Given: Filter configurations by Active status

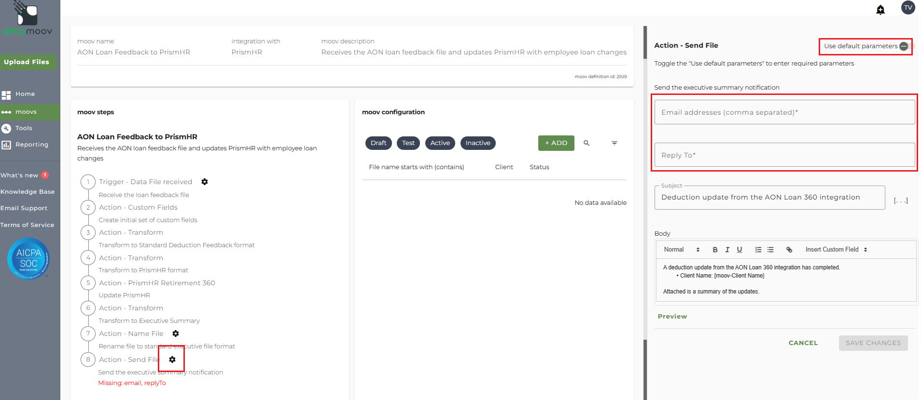Looking at the screenshot, I should (x=440, y=143).
